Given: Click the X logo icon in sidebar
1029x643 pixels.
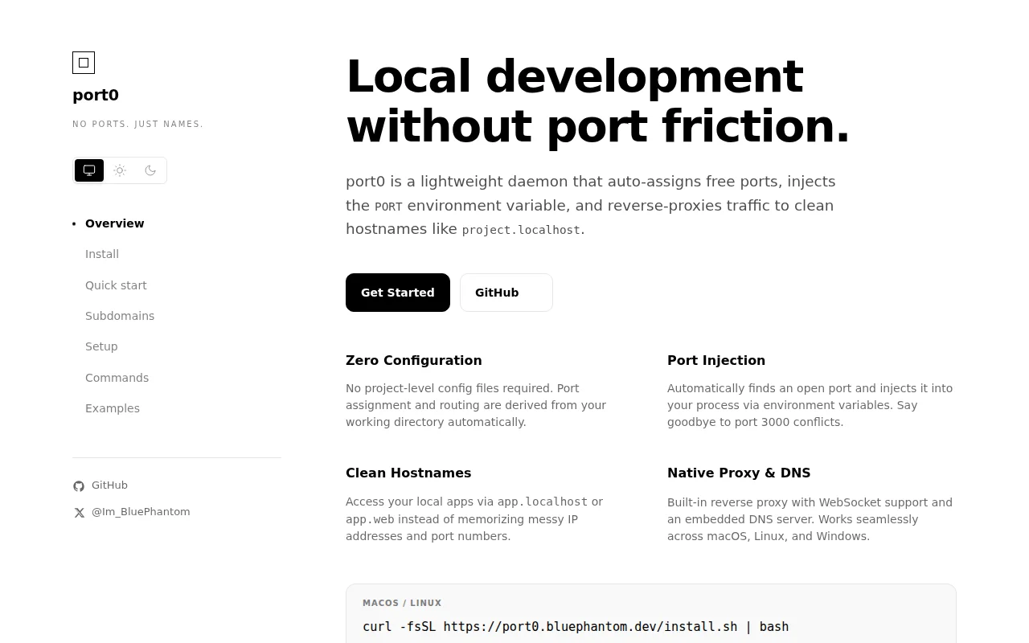Looking at the screenshot, I should (x=79, y=513).
